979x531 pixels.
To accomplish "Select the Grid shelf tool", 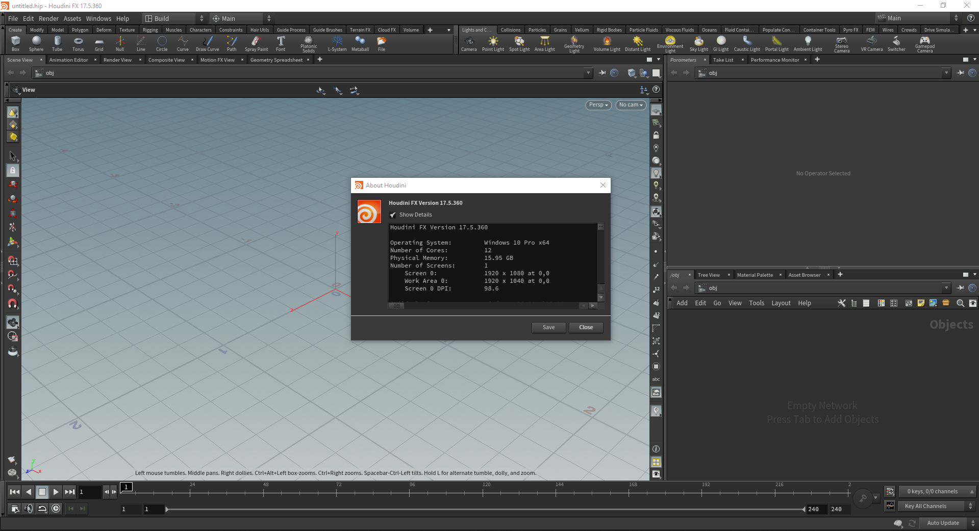I will 99,44.
